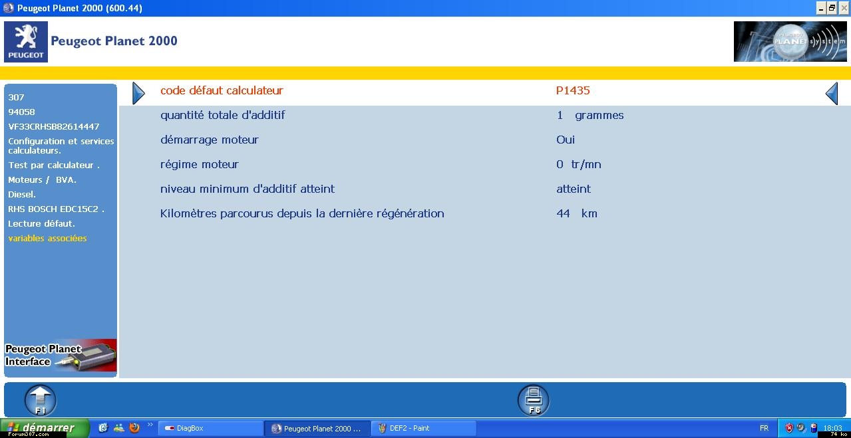Click the Peugeot Planet System banner image

[790, 41]
